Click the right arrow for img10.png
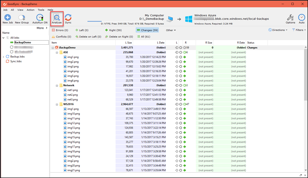 pos(185,114)
